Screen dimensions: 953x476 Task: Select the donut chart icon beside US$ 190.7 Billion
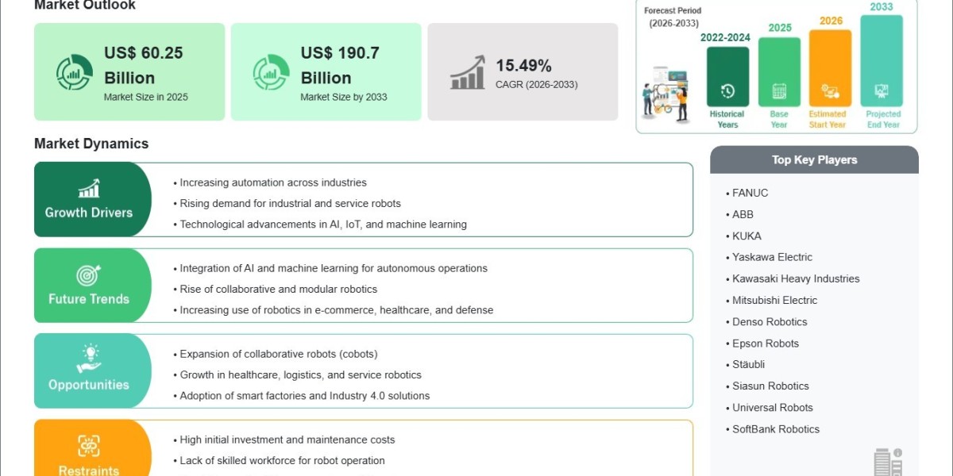(271, 72)
